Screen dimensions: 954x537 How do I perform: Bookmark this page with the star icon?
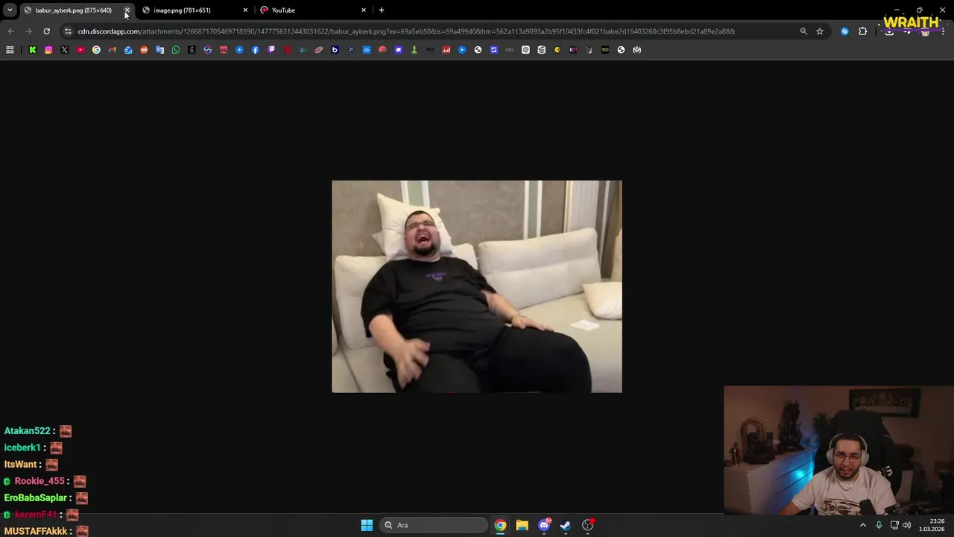(820, 31)
